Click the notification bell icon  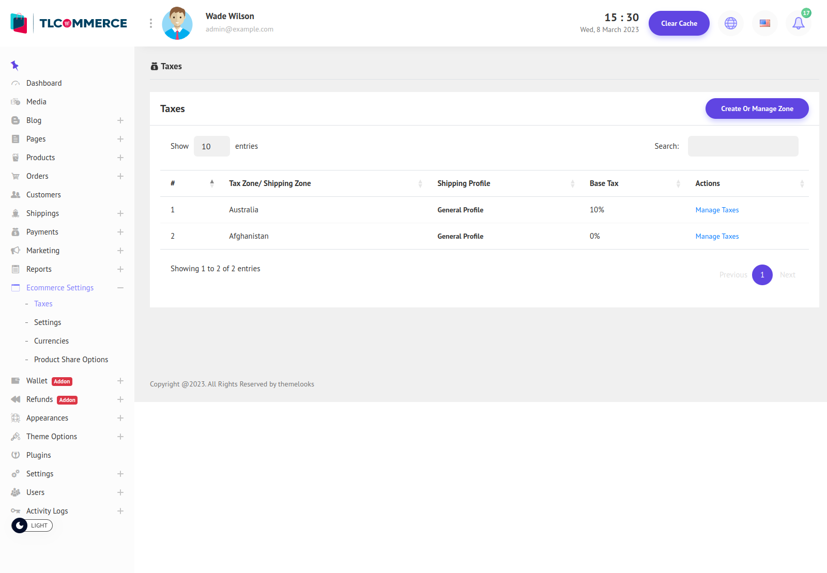pos(798,23)
